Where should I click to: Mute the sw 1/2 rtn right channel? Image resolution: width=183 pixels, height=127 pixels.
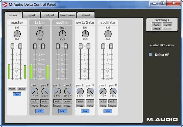click(x=90, y=106)
